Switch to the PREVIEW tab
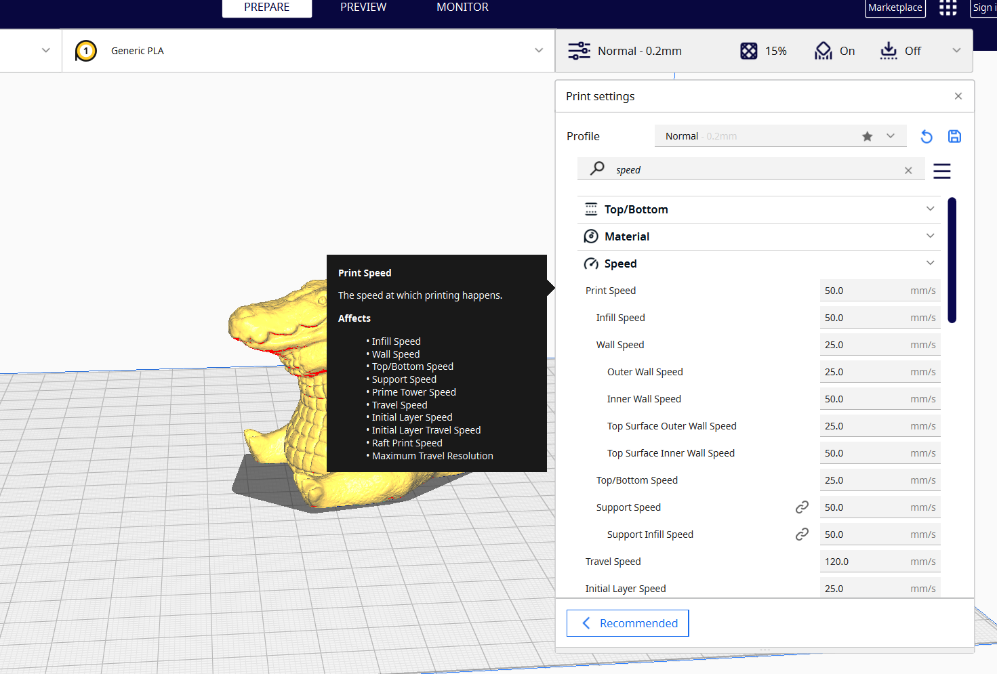The width and height of the screenshot is (997, 674). 363,7
